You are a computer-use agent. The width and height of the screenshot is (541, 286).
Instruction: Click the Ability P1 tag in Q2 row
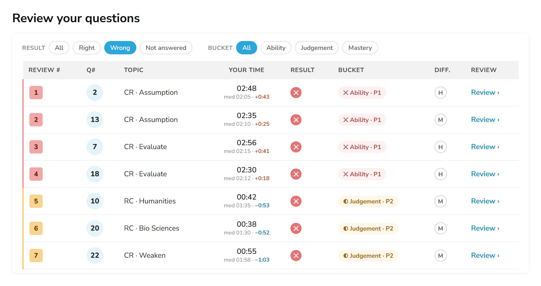point(362,93)
